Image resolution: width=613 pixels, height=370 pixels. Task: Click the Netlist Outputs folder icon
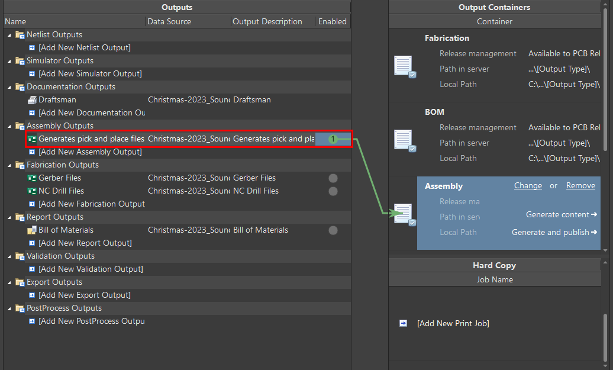point(20,35)
